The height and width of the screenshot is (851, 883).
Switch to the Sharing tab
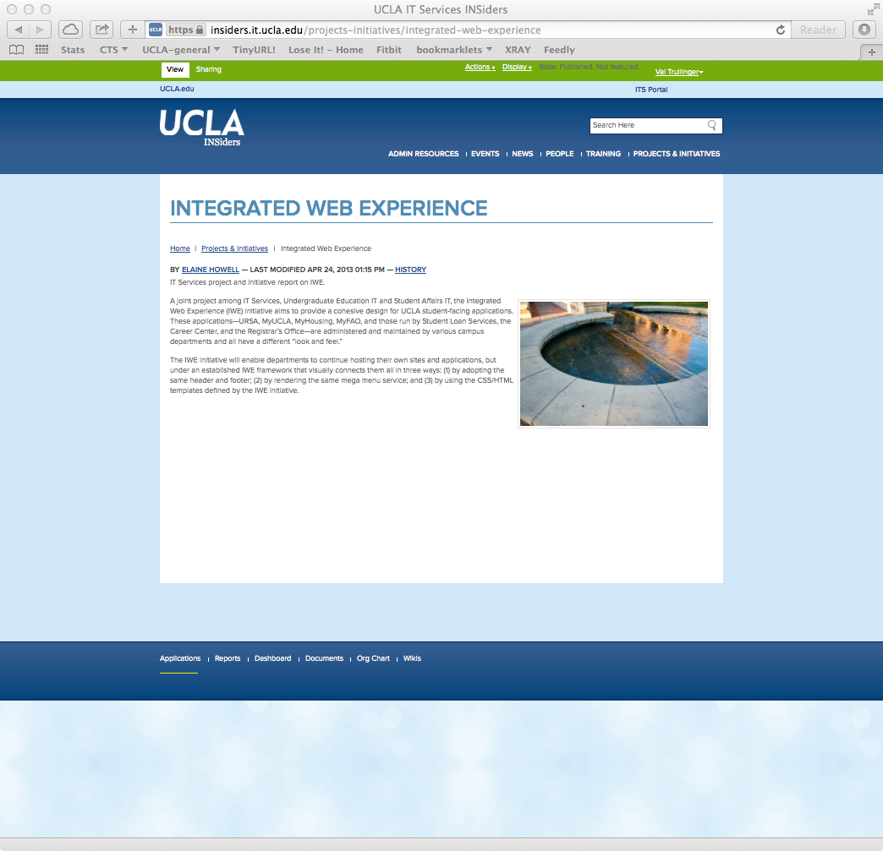tap(208, 69)
